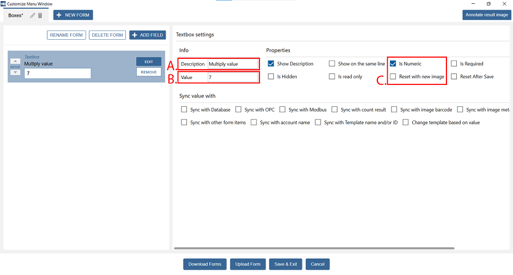Uncheck the Is Numeric checkbox
The height and width of the screenshot is (275, 513).
pos(393,64)
